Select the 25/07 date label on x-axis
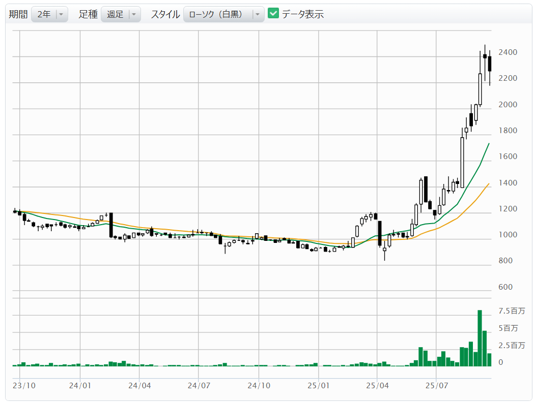The height and width of the screenshot is (404, 535). point(437,386)
